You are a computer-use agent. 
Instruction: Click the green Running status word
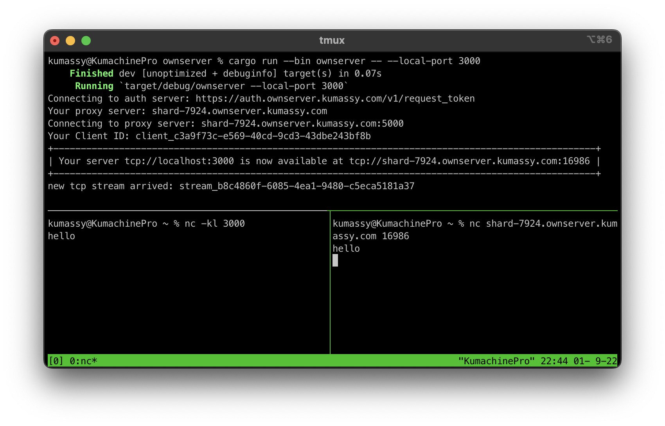click(94, 86)
